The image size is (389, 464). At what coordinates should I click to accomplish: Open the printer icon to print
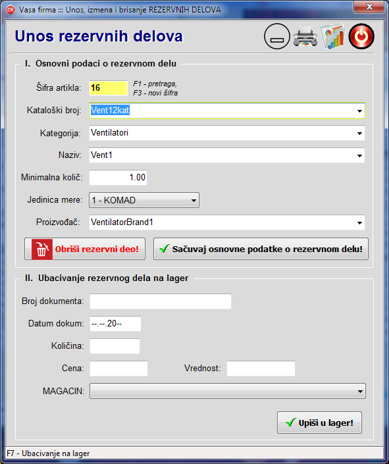point(305,36)
